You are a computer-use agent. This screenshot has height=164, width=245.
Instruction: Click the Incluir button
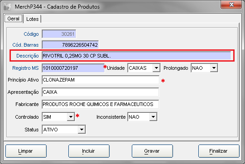[x=89, y=151]
